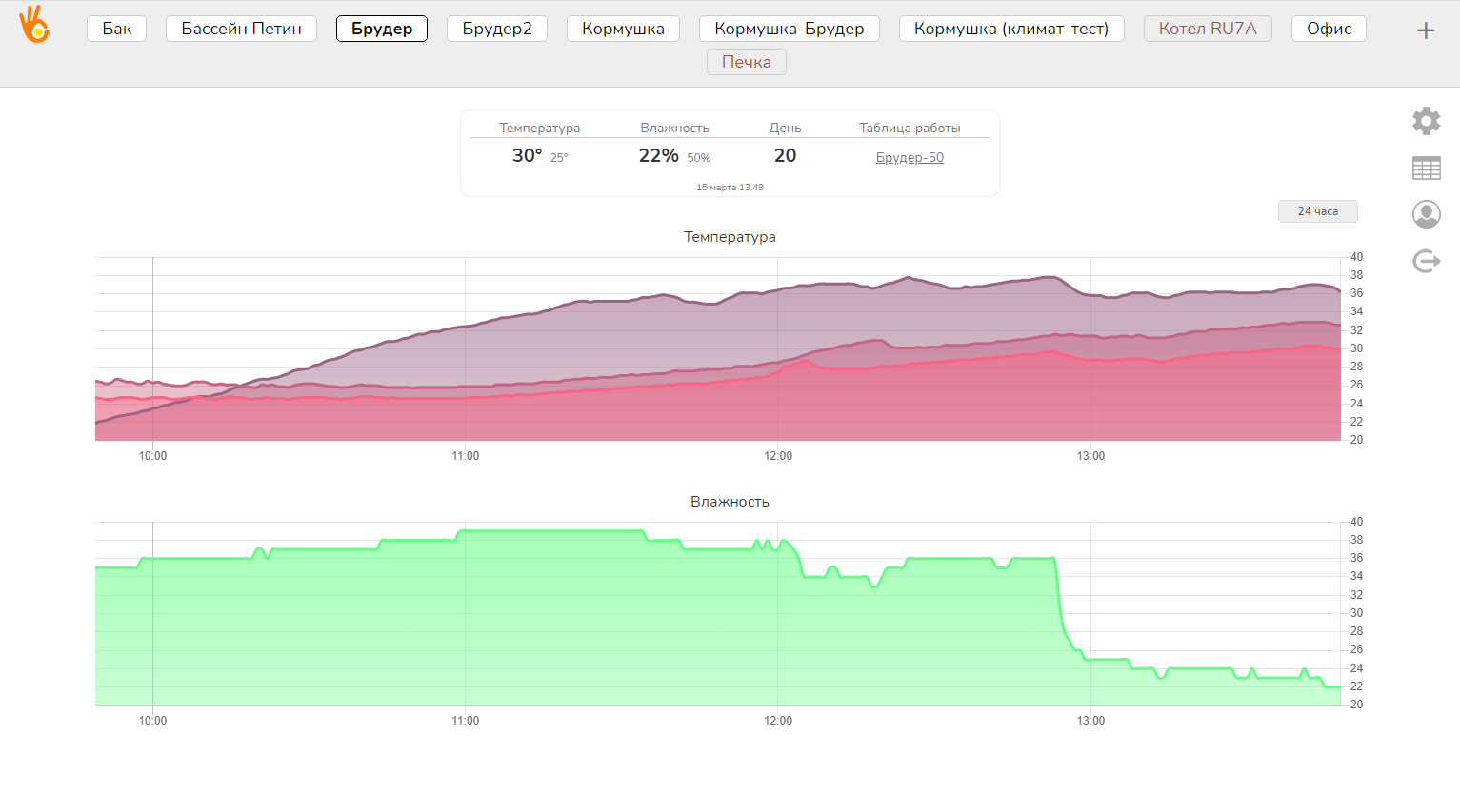The height and width of the screenshot is (795, 1460).
Task: Open Кормушка (климат-тест) tab
Action: 1010,29
